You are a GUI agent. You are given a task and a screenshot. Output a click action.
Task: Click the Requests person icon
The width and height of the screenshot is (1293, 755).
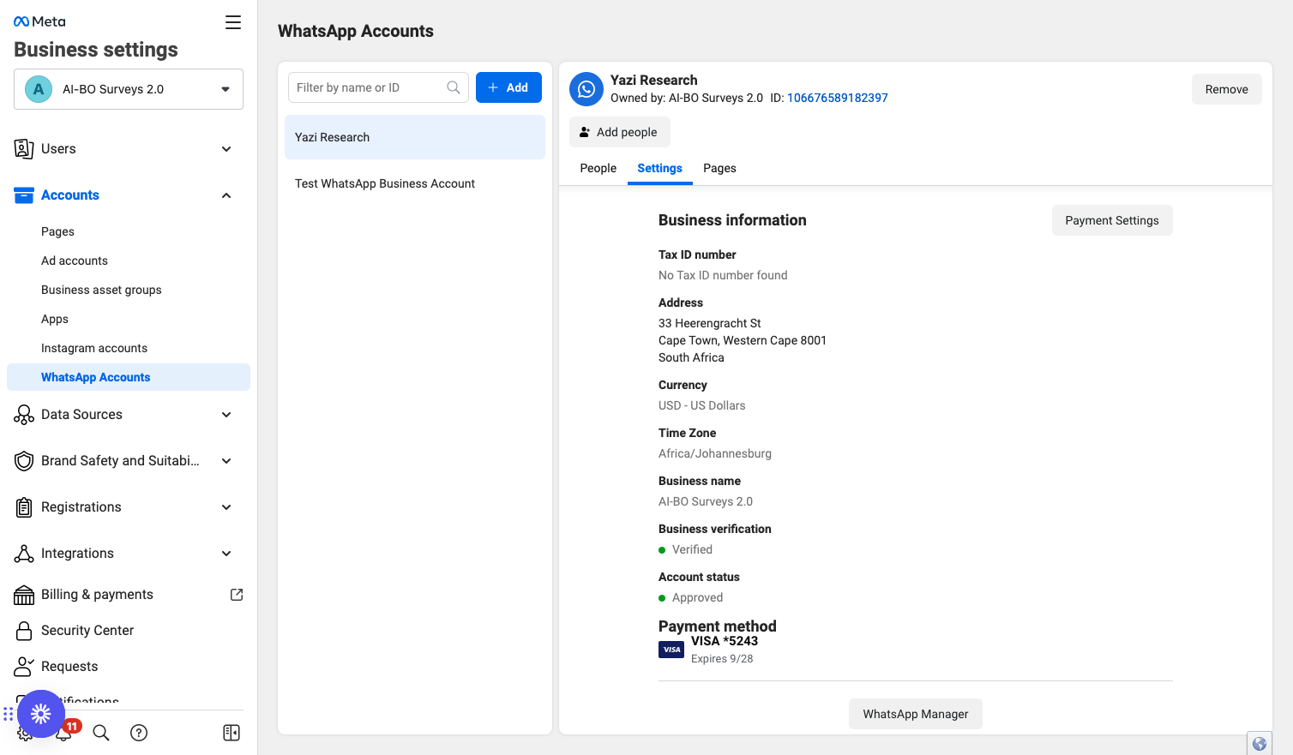pos(24,667)
